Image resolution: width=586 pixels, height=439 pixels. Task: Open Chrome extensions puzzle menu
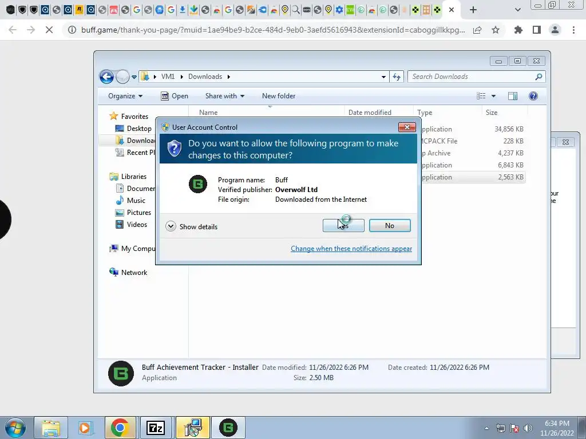(518, 30)
